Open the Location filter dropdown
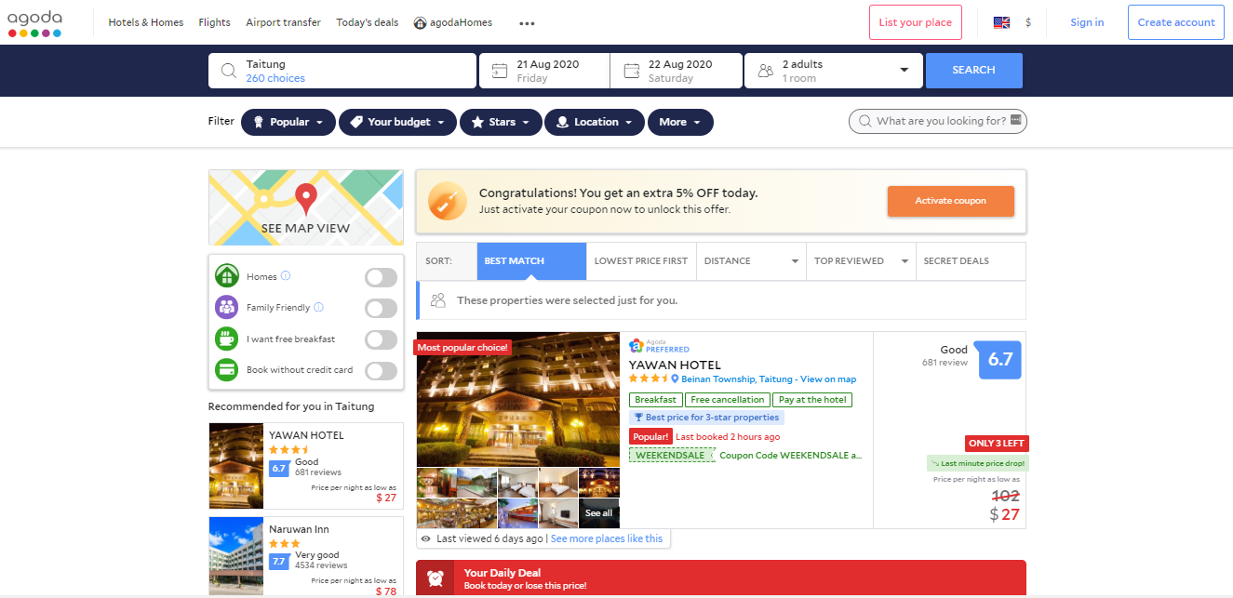Screen dimensions: 1233x598 point(595,122)
